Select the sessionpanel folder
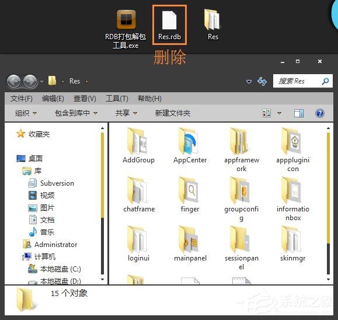This screenshot has width=338, height=320. click(x=241, y=248)
